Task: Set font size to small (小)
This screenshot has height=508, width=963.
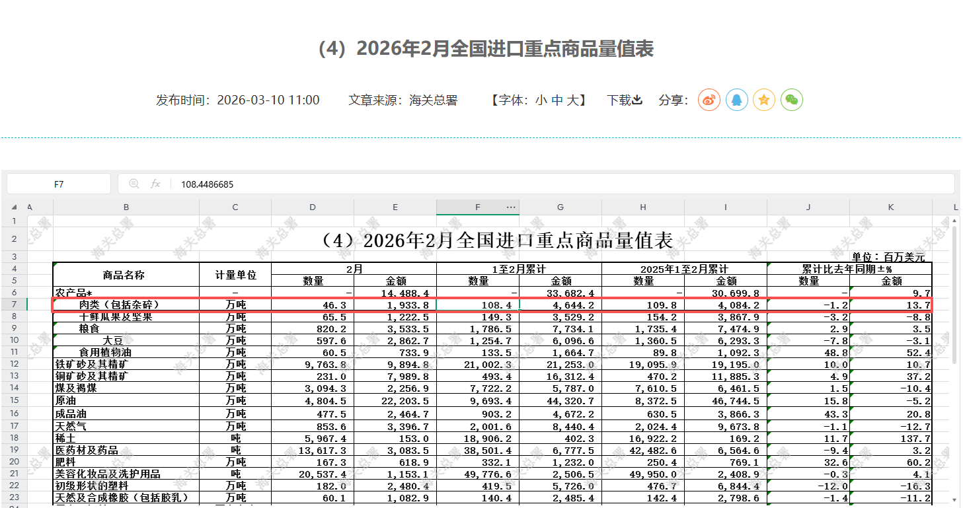Action: (541, 100)
